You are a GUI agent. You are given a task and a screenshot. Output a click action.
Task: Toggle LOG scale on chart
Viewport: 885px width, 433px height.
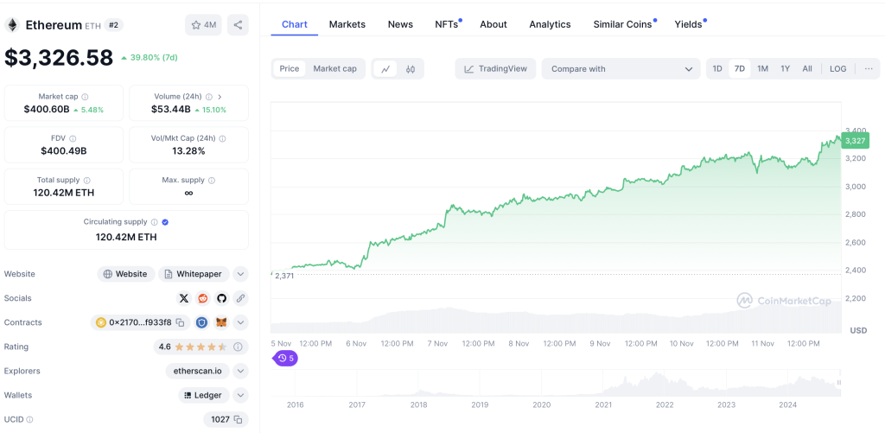(x=838, y=69)
